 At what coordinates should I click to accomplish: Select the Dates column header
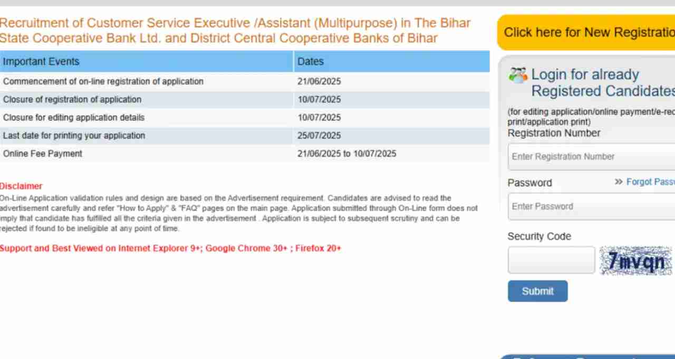click(x=392, y=61)
